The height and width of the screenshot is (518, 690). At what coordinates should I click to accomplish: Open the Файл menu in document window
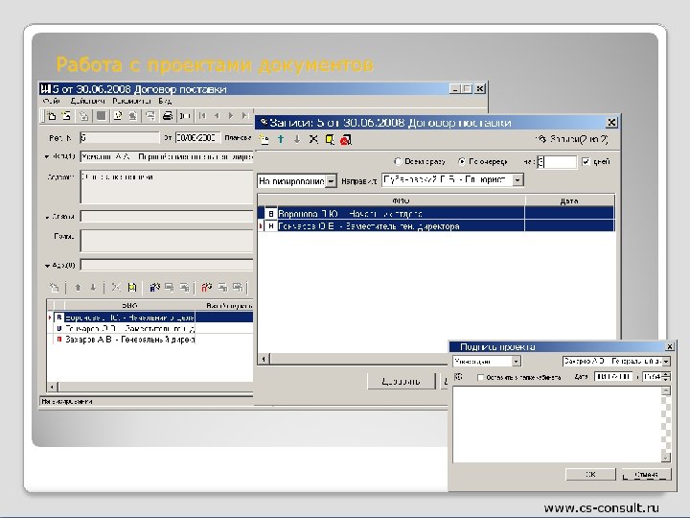[51, 102]
